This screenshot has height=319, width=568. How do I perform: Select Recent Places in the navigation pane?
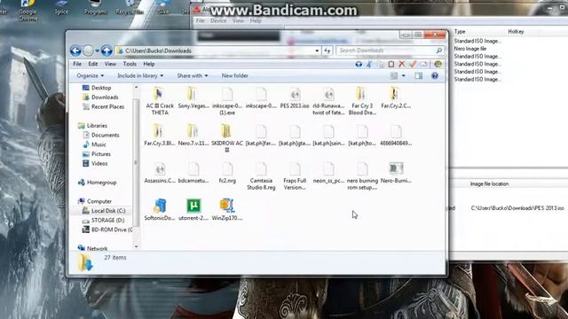(103, 106)
